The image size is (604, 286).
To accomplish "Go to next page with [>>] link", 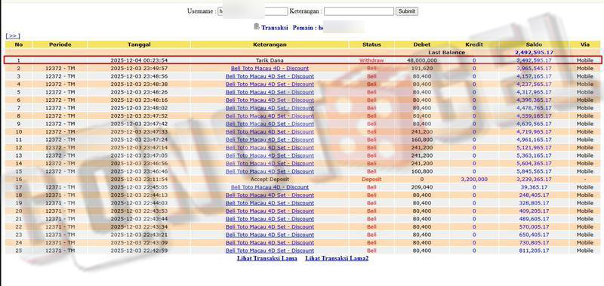I will (13, 35).
